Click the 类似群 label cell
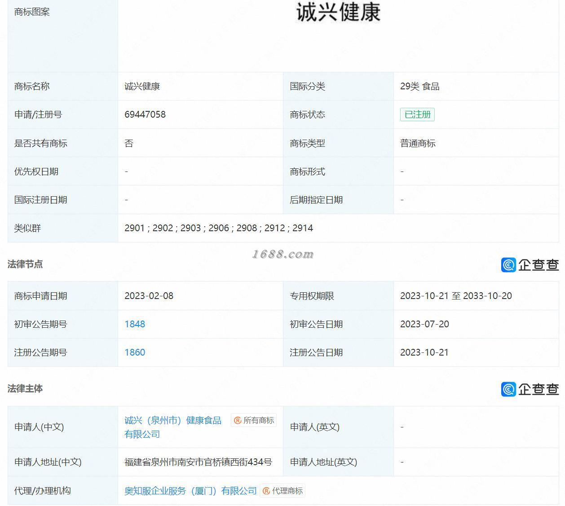 pos(63,228)
